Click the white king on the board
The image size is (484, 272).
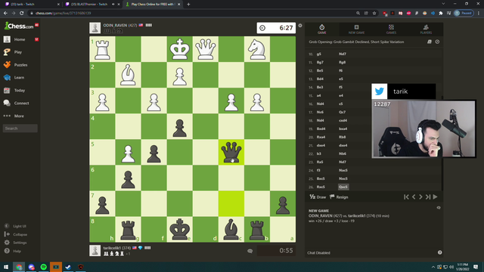180,49
